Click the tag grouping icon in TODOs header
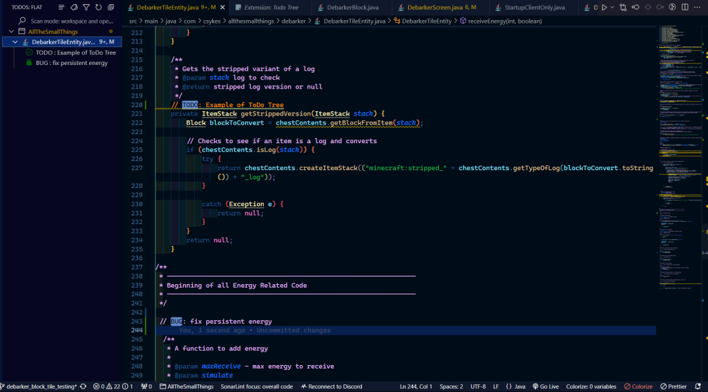Screen dimensions: 708x392 [74, 8]
